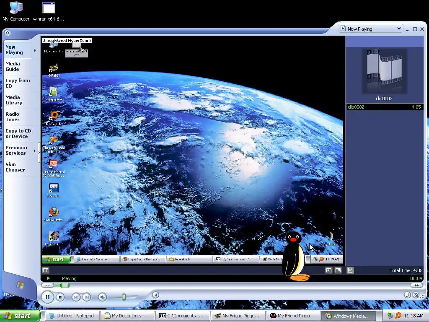Viewport: 429px width, 322px height.
Task: Adjust the volume slider
Action: 124,297
